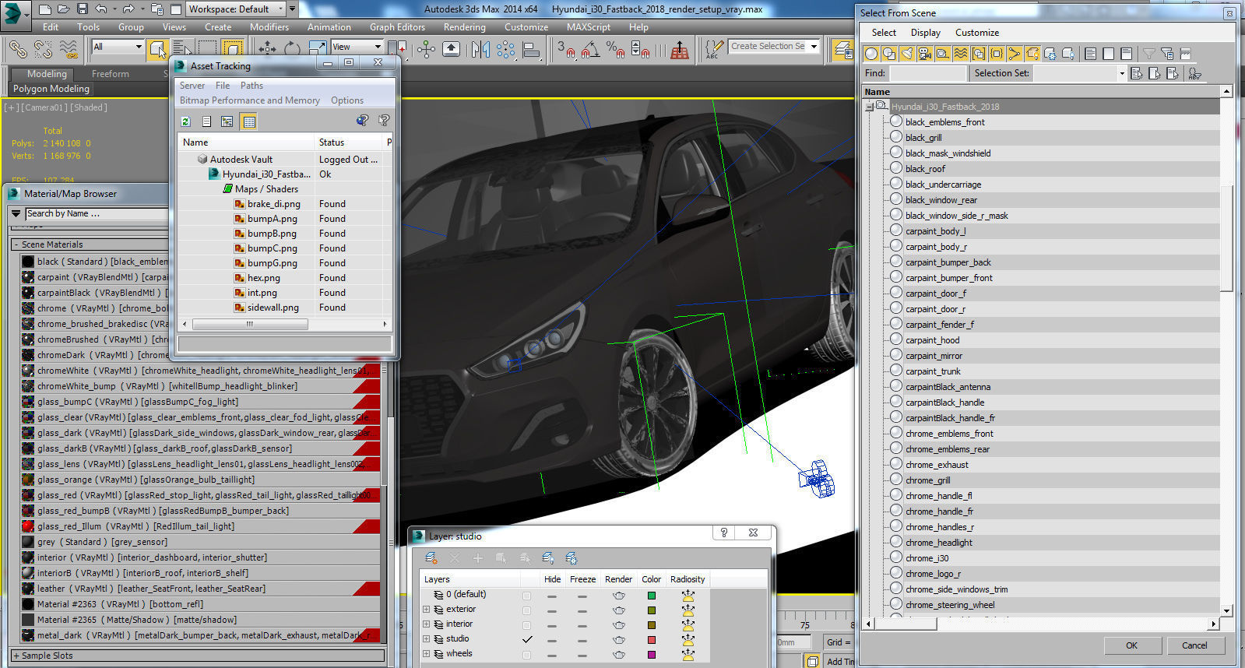Open the MAXScript menu

point(588,27)
